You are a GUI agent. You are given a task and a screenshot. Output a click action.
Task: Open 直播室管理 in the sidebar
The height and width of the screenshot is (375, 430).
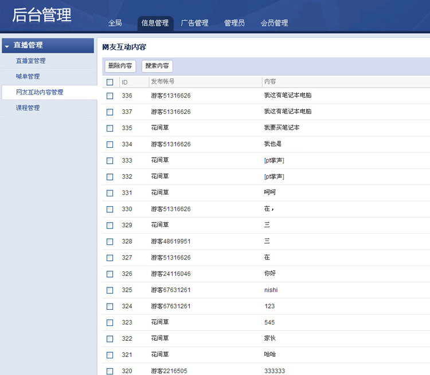tap(31, 61)
